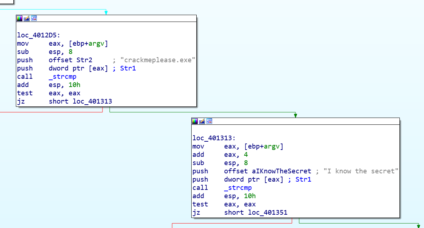Click jz mnemonic in loc_4012D5 block
Viewport: 424px width, 228px height.
tap(21, 101)
